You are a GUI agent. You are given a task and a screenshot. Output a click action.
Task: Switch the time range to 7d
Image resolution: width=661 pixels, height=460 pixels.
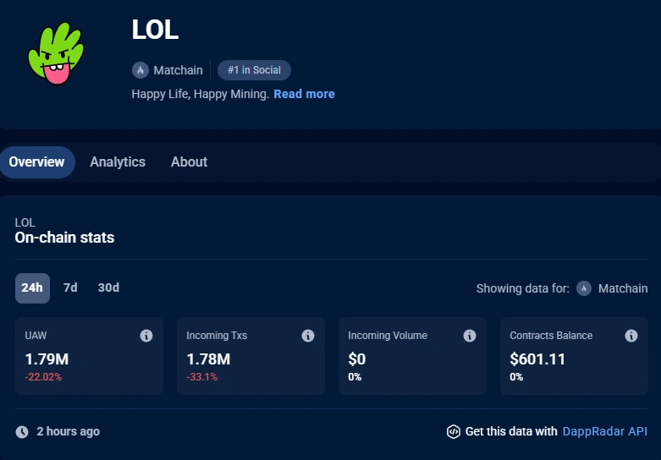pyautogui.click(x=70, y=287)
